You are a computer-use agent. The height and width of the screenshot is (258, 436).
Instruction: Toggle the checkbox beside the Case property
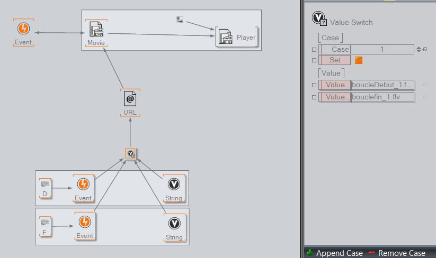click(314, 50)
